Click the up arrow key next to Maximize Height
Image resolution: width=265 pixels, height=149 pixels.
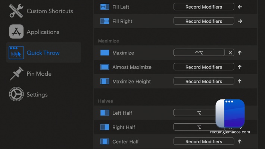pyautogui.click(x=240, y=81)
